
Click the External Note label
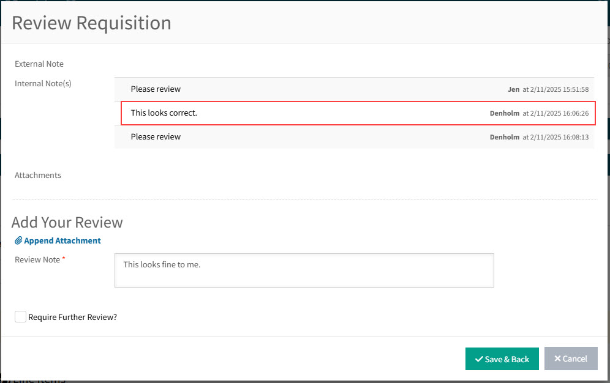[39, 64]
